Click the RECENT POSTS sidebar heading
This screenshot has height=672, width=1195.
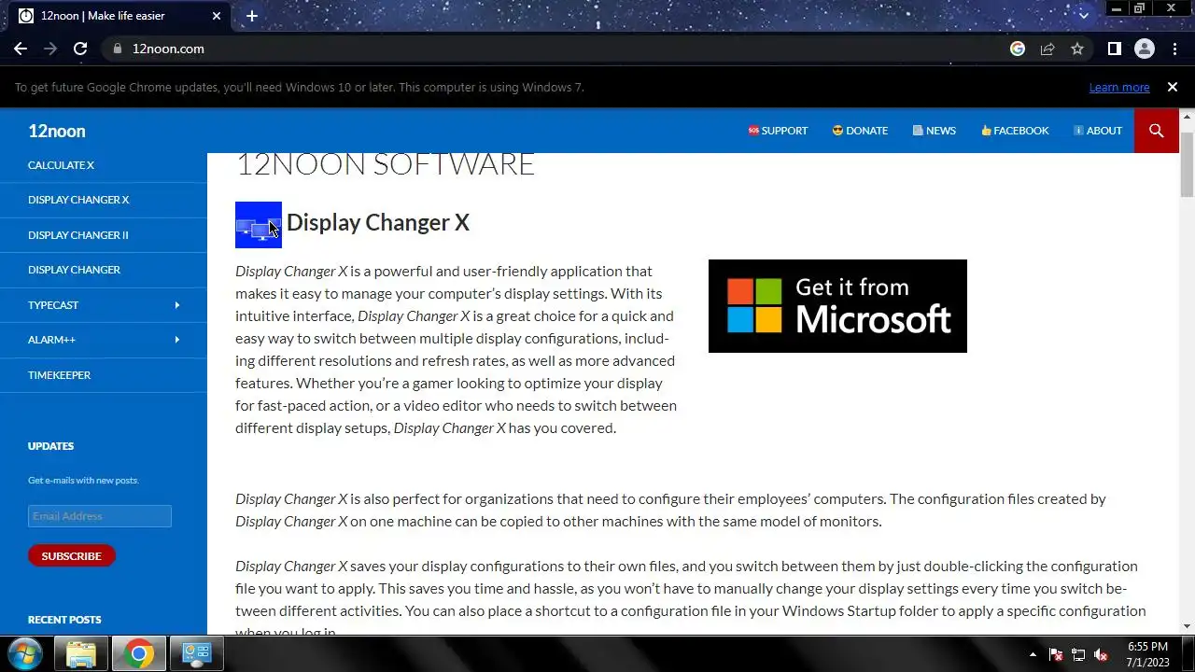(x=64, y=620)
